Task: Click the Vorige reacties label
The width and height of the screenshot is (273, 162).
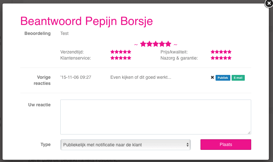Action: coord(42,80)
